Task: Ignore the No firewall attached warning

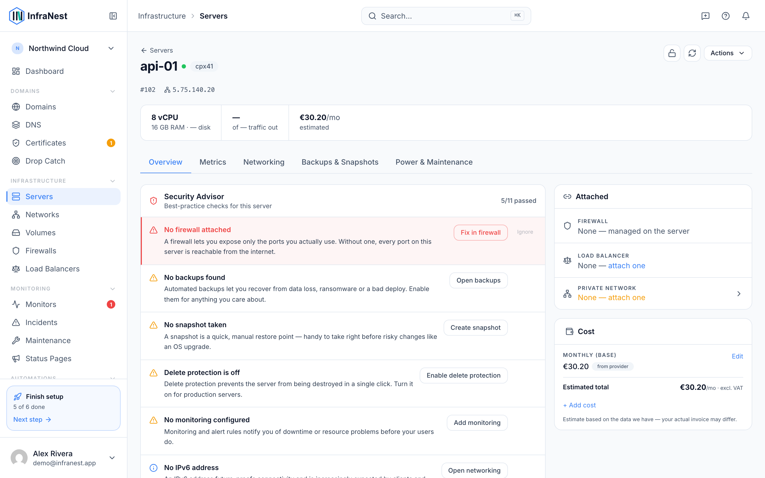Action: [525, 232]
